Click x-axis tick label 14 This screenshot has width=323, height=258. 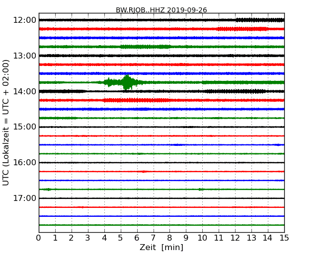coord(268,238)
